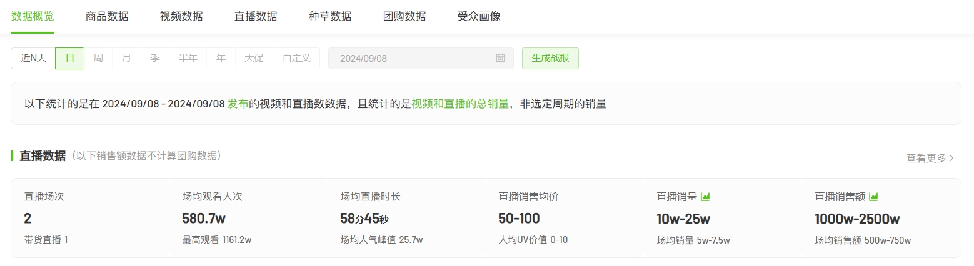Click the 直播场次 value 2
Viewport: 974px width, 266px height.
[x=28, y=219]
